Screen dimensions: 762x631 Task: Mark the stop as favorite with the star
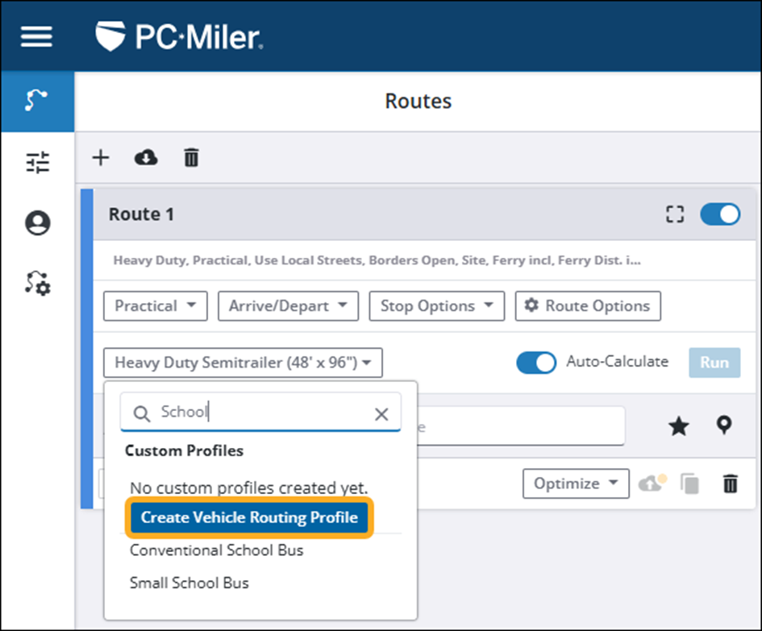point(678,426)
